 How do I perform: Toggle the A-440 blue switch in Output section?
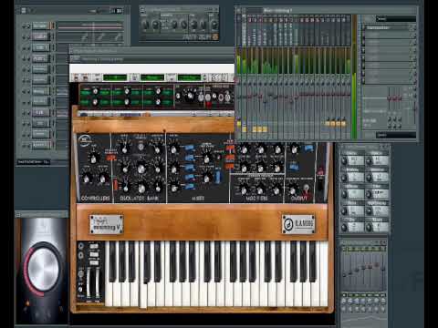[294, 167]
